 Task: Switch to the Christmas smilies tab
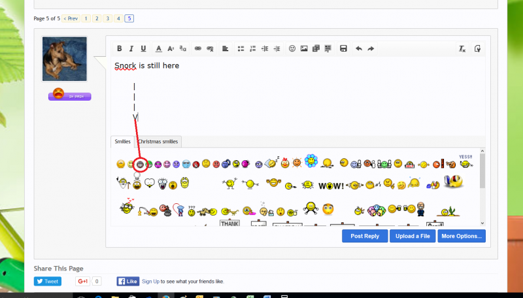coord(158,142)
